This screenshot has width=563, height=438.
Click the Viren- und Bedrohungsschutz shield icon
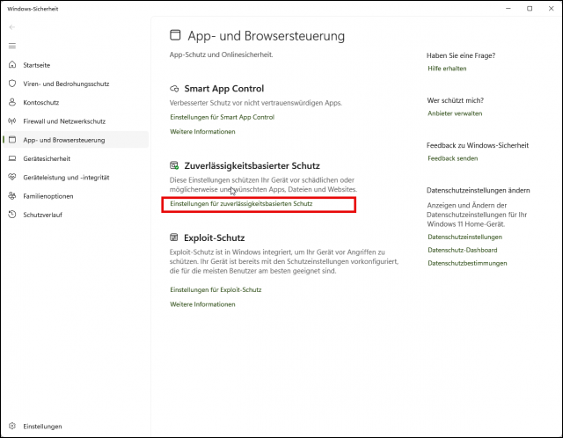tap(12, 84)
